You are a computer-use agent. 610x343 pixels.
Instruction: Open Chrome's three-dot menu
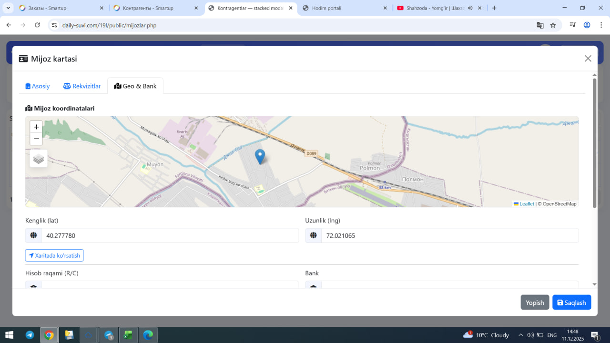(600, 25)
